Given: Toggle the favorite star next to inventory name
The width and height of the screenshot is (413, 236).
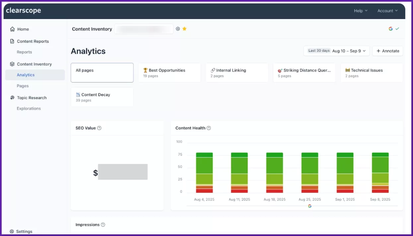Looking at the screenshot, I should [184, 29].
